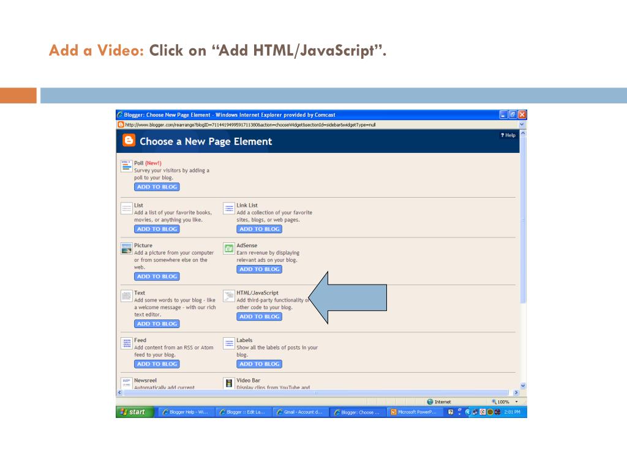Click the horizontal scrollbar left arrow
The height and width of the screenshot is (470, 627).
pyautogui.click(x=119, y=393)
